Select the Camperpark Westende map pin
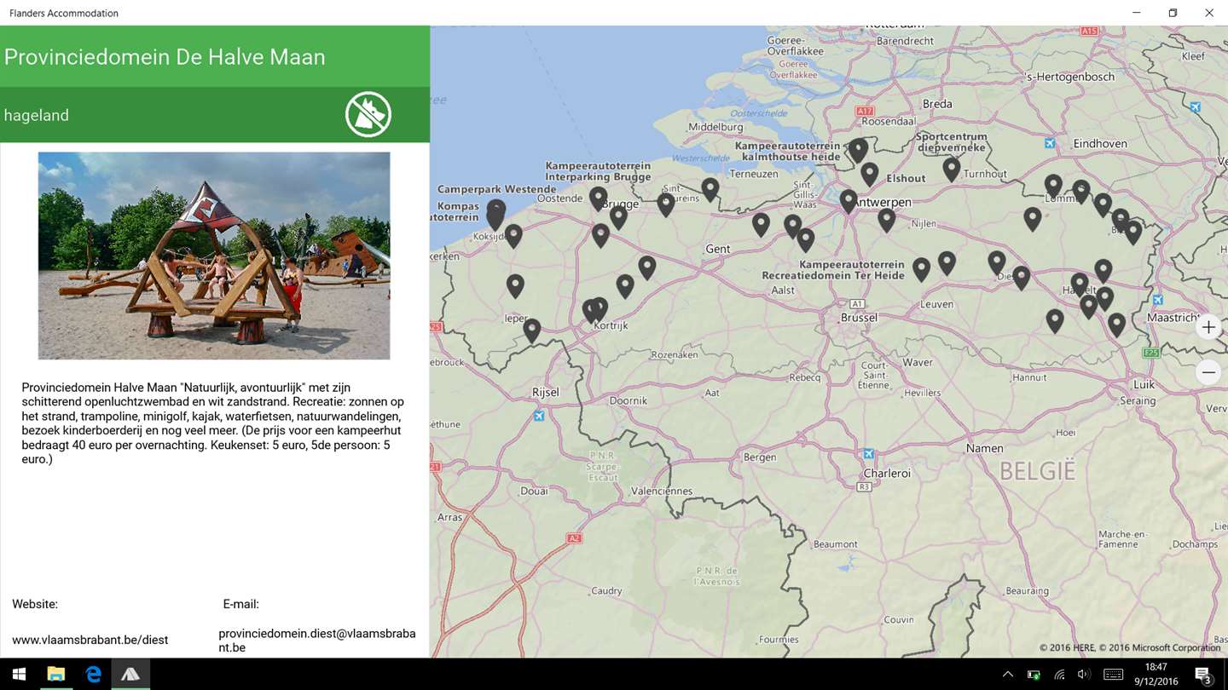The image size is (1228, 690). point(496,211)
